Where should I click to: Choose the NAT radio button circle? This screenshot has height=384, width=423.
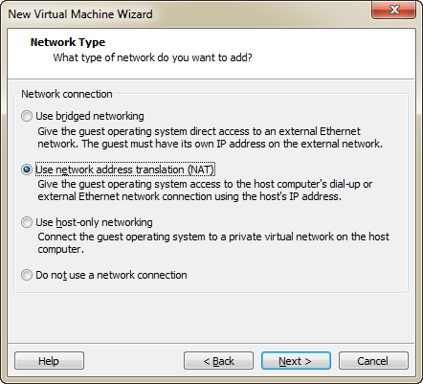point(27,169)
